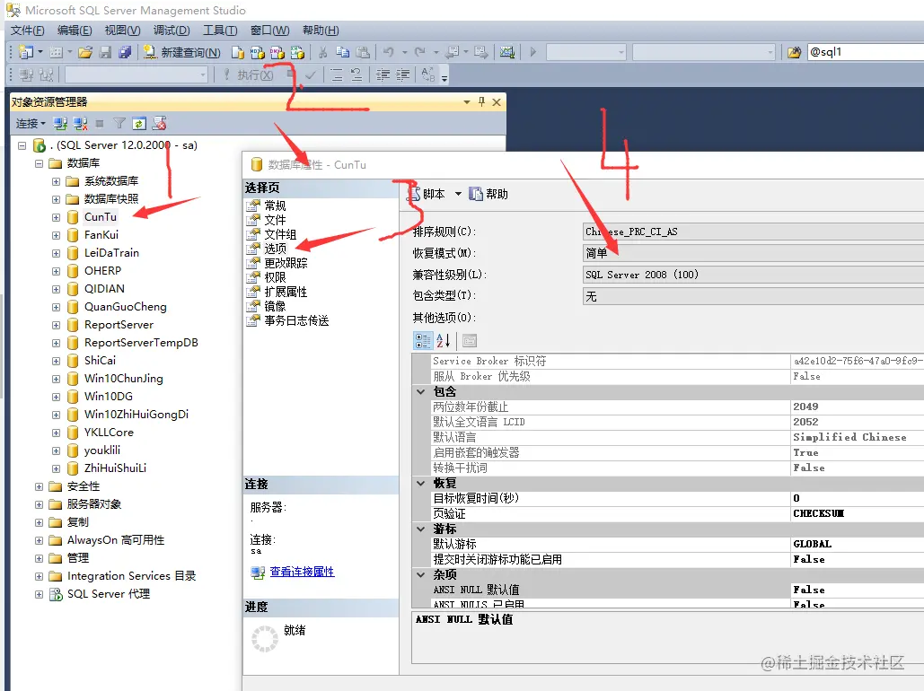Click the Activity Monitor icon
This screenshot has height=691, width=924.
[x=506, y=52]
